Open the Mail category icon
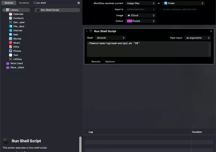The image size is (216, 152). [x=11, y=35]
